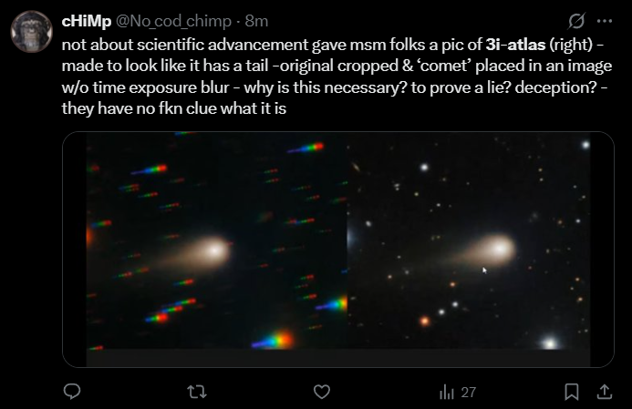Open the reply speech bubble icon
The height and width of the screenshot is (409, 632).
tap(72, 392)
